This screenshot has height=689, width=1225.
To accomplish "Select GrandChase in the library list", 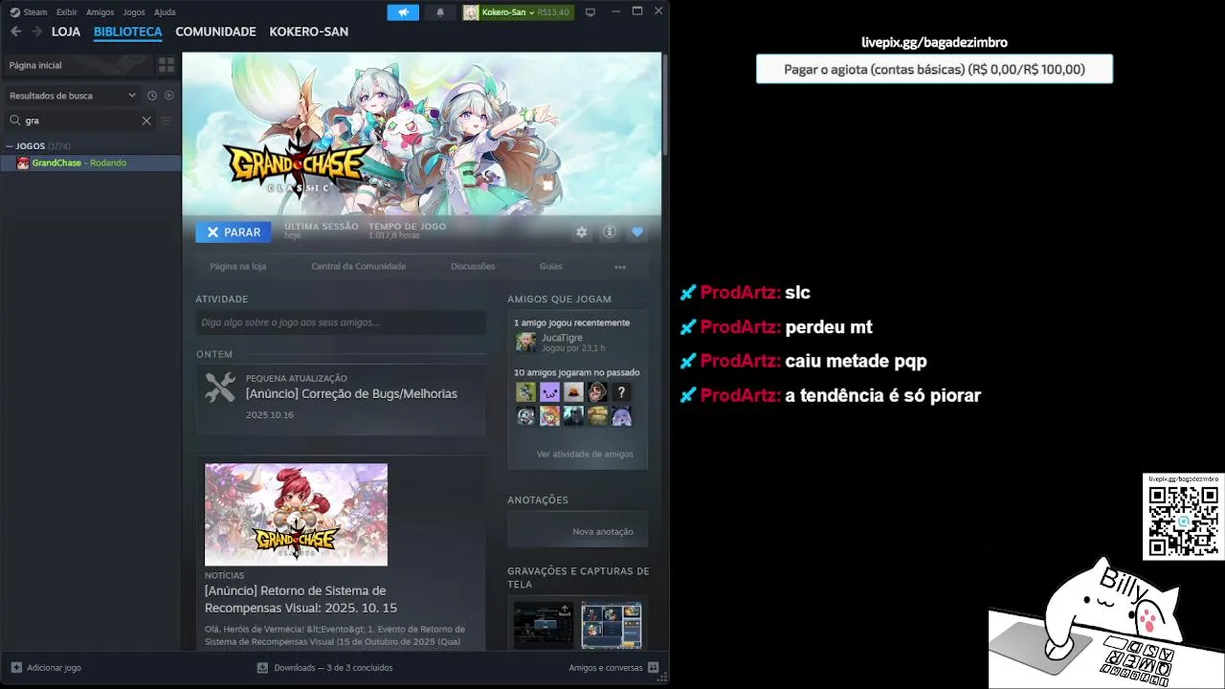I will 91,163.
